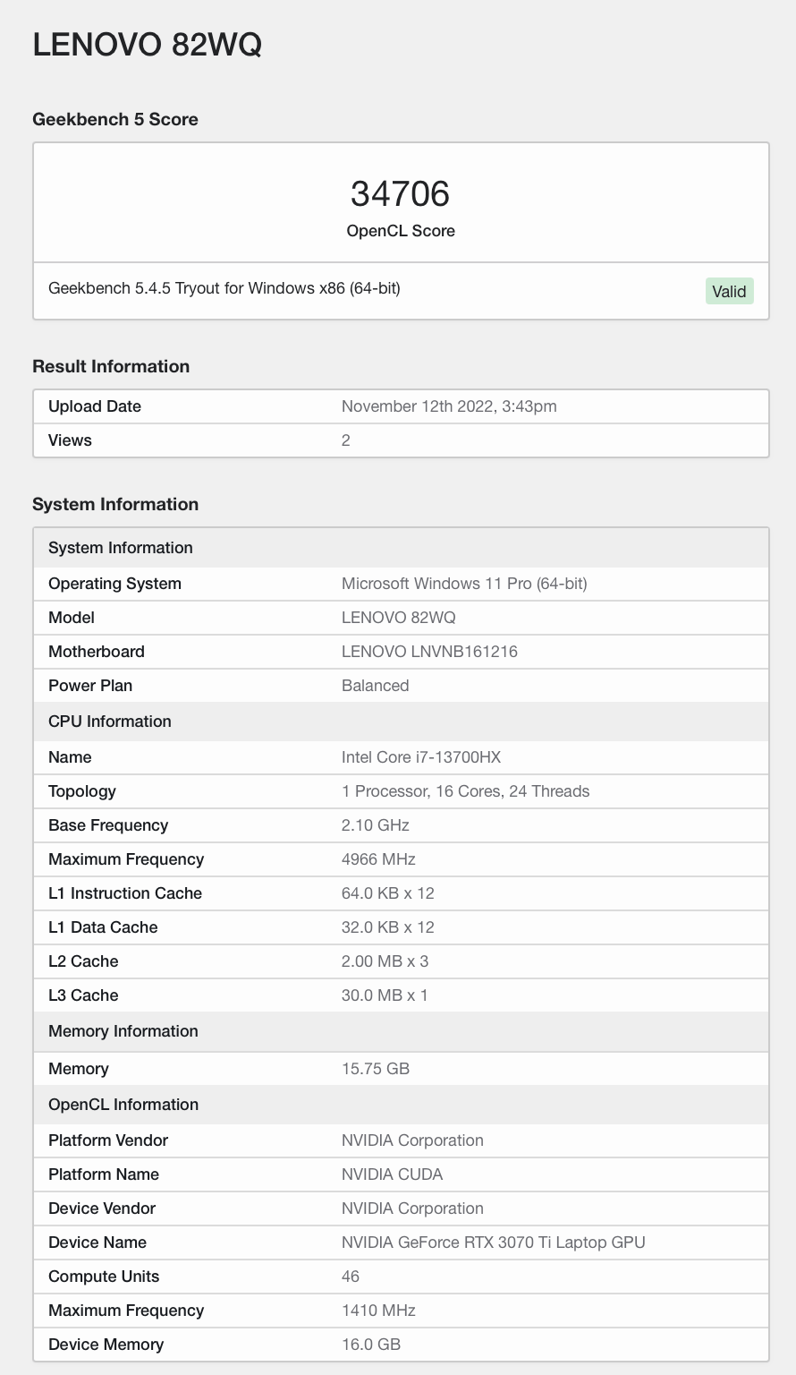Screen dimensions: 796x1375
Task: Click the Upload Date label
Action: 95,406
